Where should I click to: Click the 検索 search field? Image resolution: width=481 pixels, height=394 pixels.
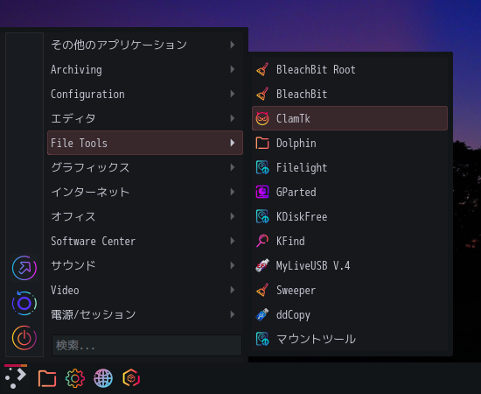click(x=147, y=345)
